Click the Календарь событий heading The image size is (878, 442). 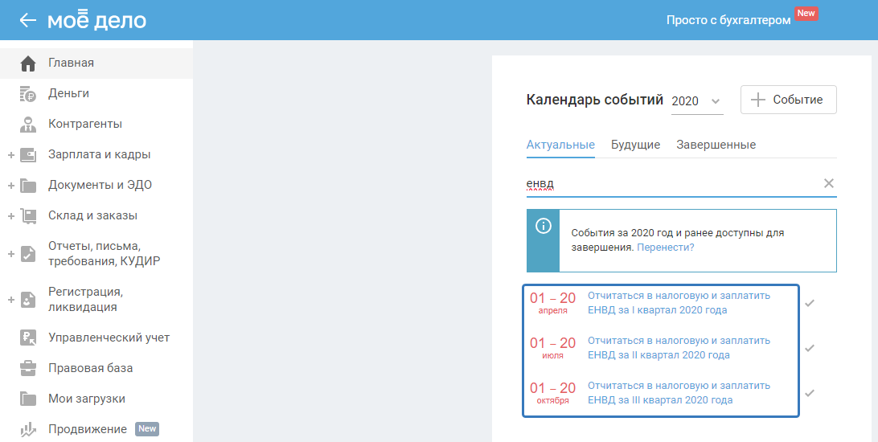pyautogui.click(x=595, y=100)
